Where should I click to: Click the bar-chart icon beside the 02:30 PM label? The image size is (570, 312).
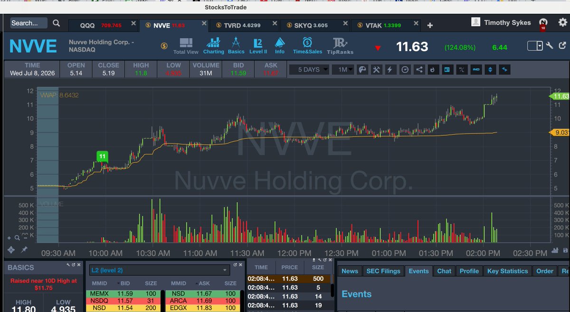(x=555, y=250)
